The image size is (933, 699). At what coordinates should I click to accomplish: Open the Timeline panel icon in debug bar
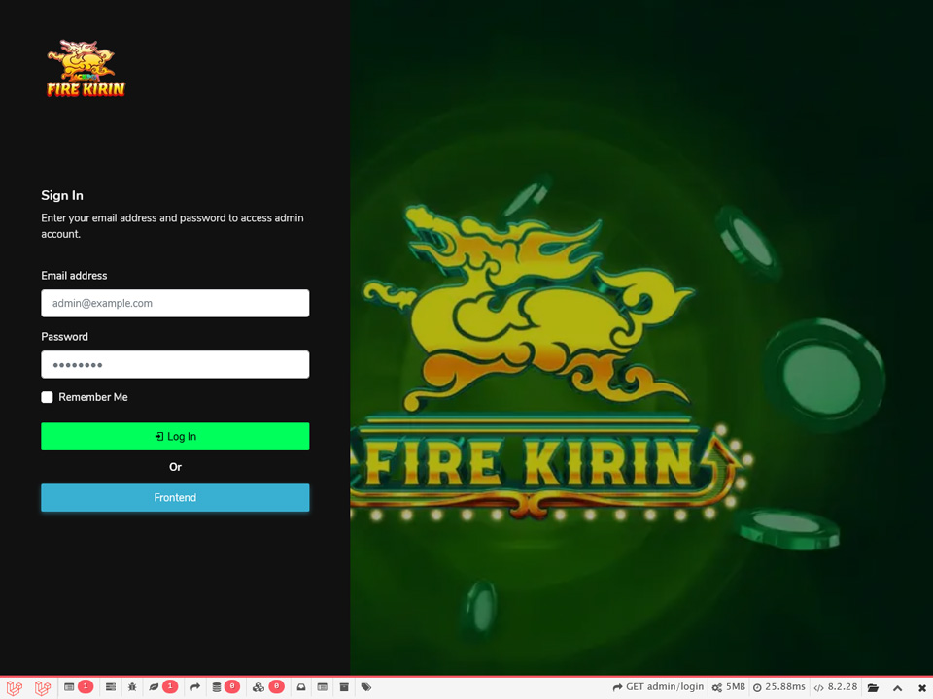click(111, 687)
